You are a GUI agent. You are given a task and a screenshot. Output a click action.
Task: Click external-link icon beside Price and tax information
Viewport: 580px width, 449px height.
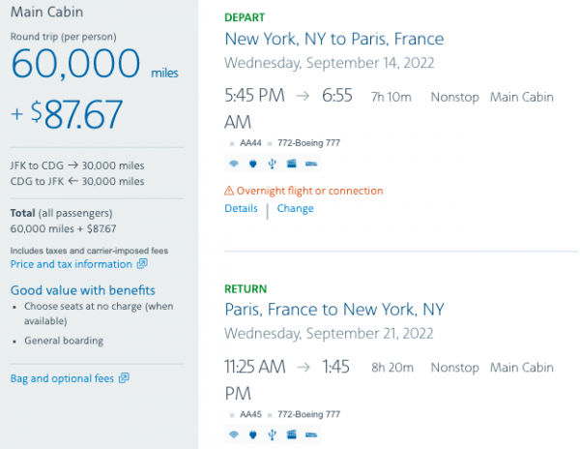141,264
